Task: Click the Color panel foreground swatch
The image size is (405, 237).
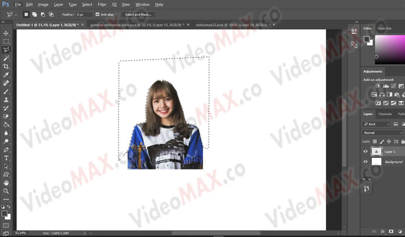Action: click(367, 39)
